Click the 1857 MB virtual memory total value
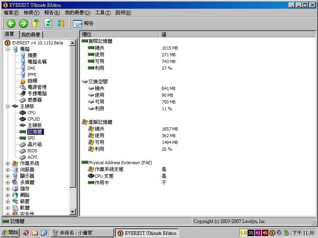This screenshot has width=318, height=238. point(170,129)
